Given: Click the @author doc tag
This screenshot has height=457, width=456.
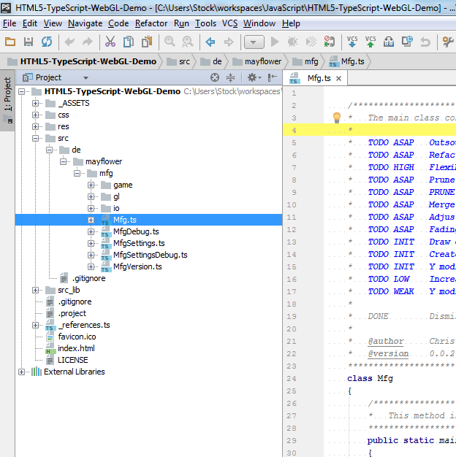Looking at the screenshot, I should tap(386, 342).
